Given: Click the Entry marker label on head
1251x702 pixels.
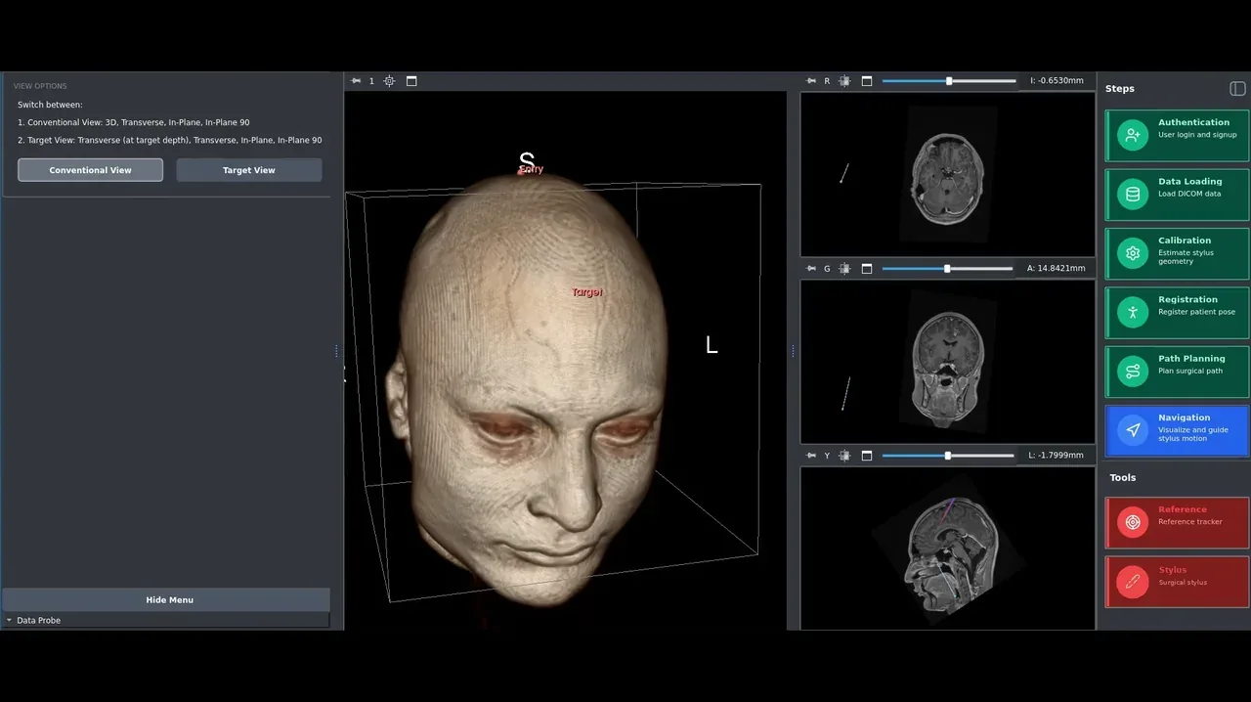Looking at the screenshot, I should coord(531,170).
